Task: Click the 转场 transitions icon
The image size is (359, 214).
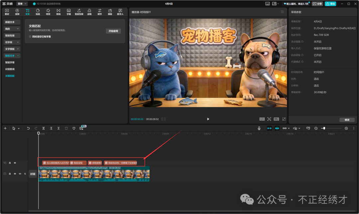Action: [59, 12]
